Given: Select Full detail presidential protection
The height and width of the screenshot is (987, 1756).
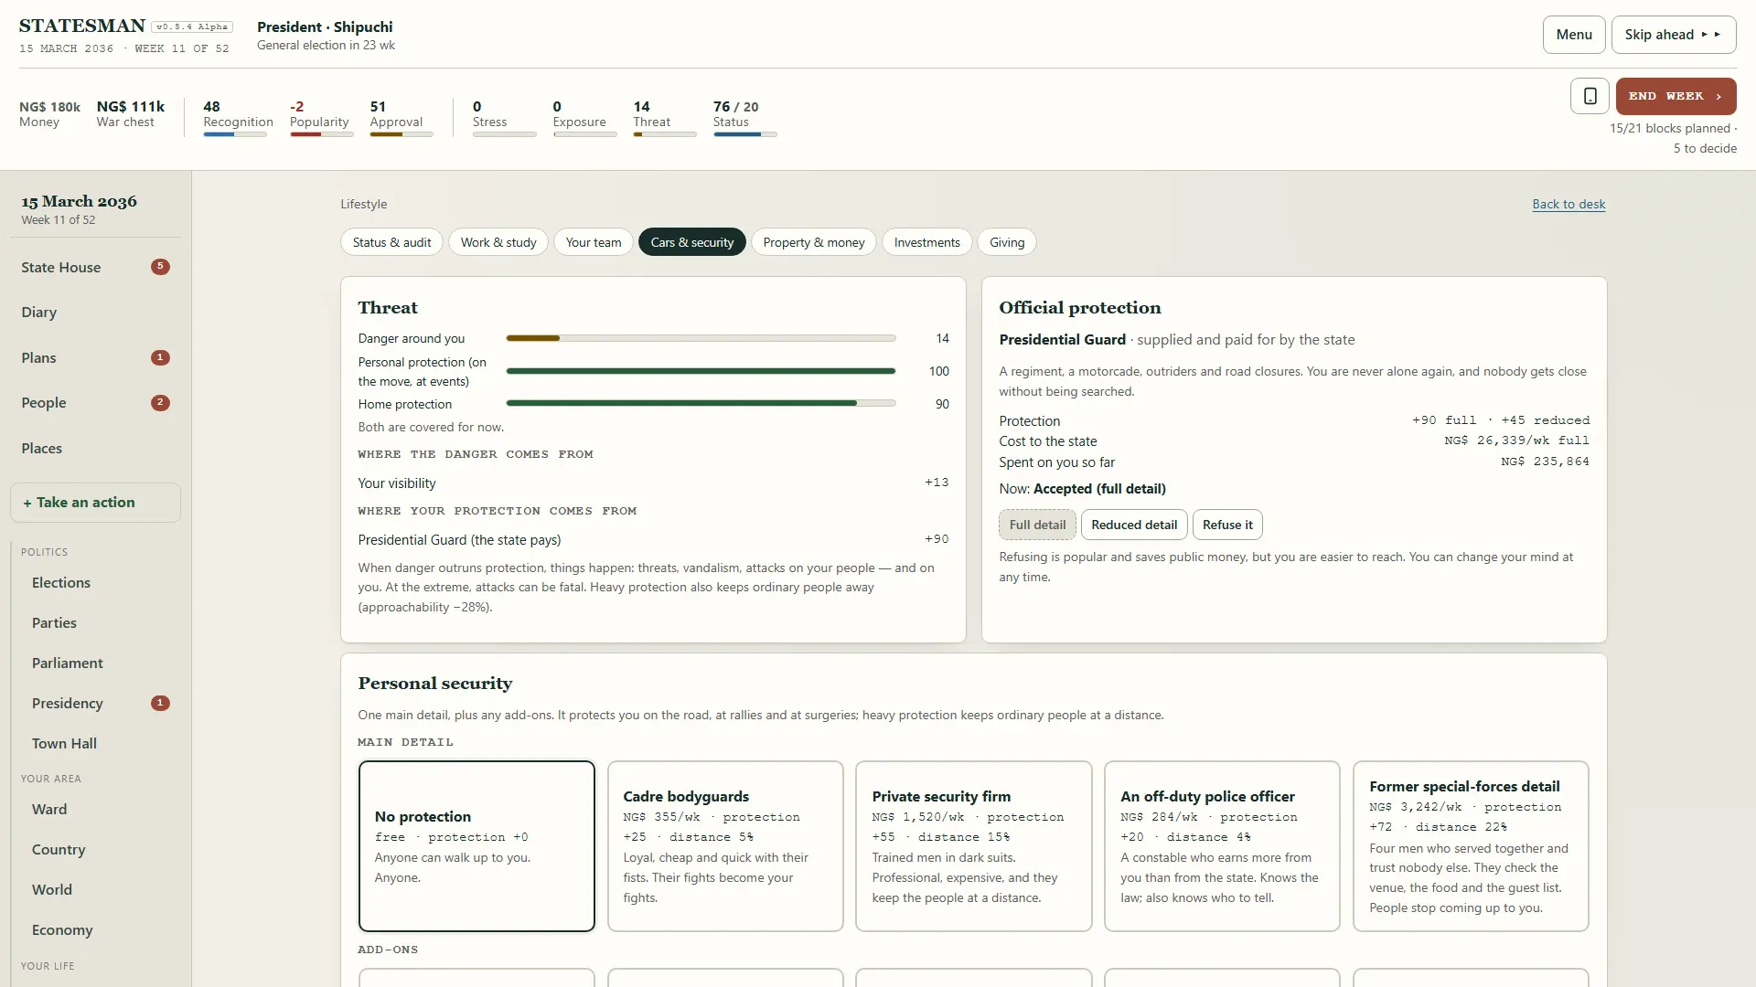Looking at the screenshot, I should coord(1037,525).
